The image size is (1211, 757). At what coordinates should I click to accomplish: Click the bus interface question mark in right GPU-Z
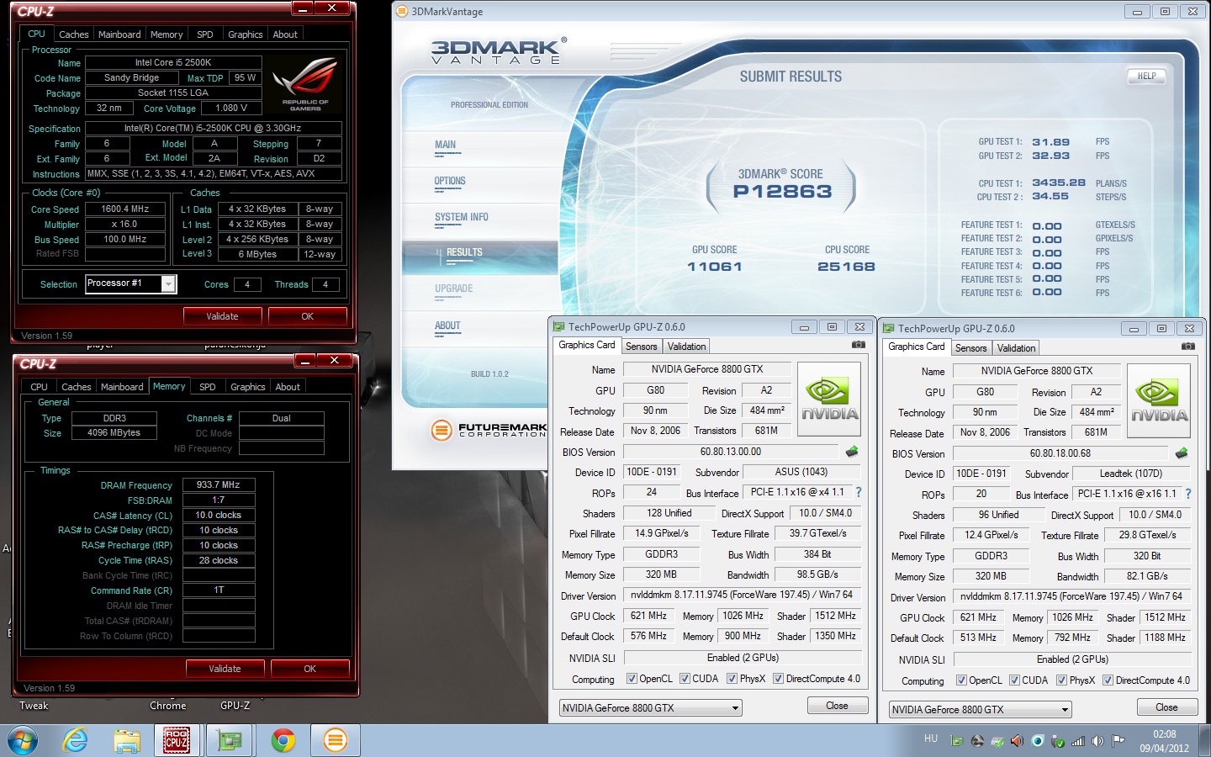pos(1188,495)
